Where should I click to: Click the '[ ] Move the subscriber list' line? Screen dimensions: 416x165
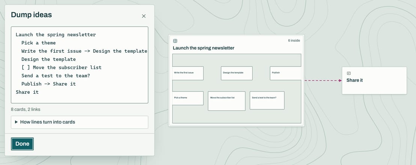pos(62,67)
